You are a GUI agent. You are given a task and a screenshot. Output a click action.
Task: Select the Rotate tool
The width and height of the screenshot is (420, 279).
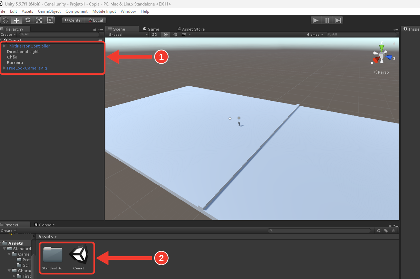point(28,20)
